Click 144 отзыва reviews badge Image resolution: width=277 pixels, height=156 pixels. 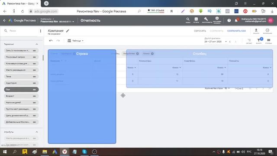pos(156,10)
